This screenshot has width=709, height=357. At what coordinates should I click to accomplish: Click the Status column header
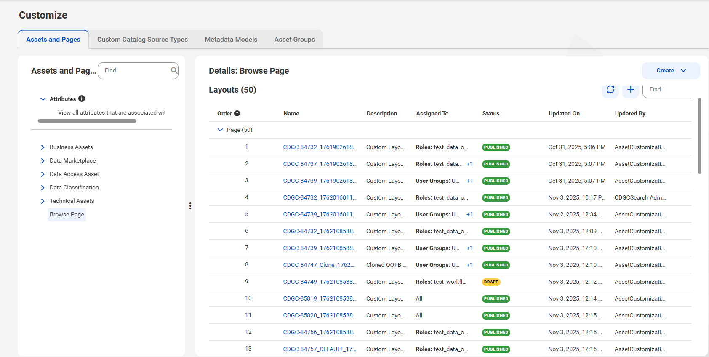491,113
